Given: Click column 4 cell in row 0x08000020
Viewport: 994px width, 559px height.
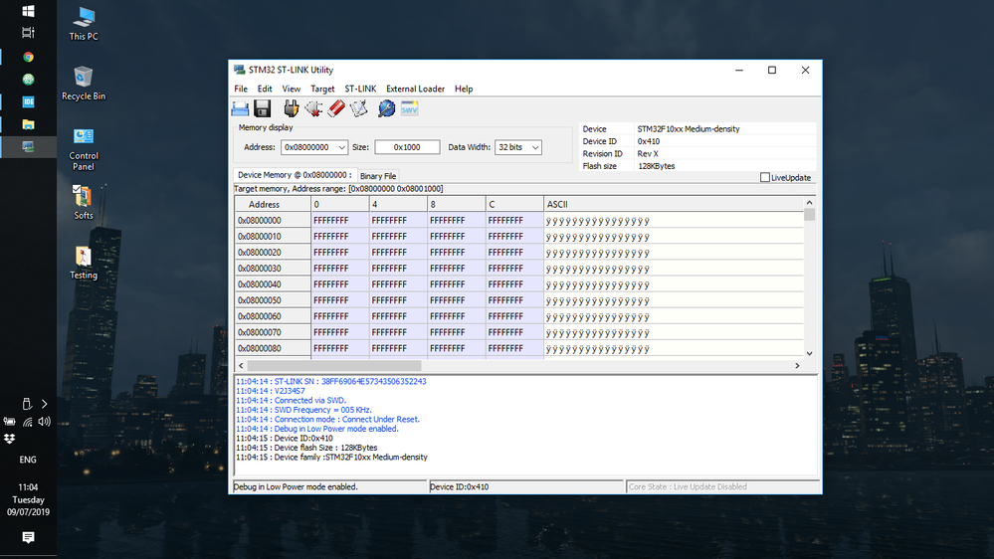Looking at the screenshot, I should pos(398,253).
